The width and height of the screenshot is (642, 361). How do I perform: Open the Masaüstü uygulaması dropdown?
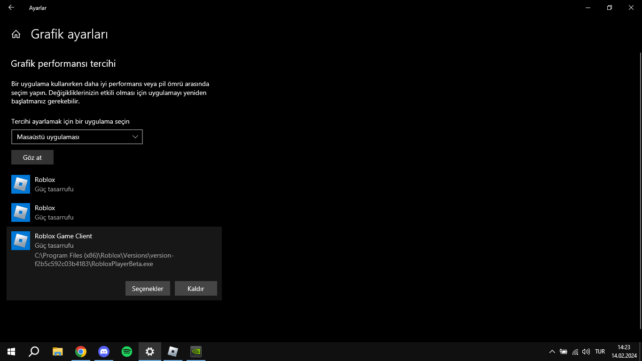[77, 137]
